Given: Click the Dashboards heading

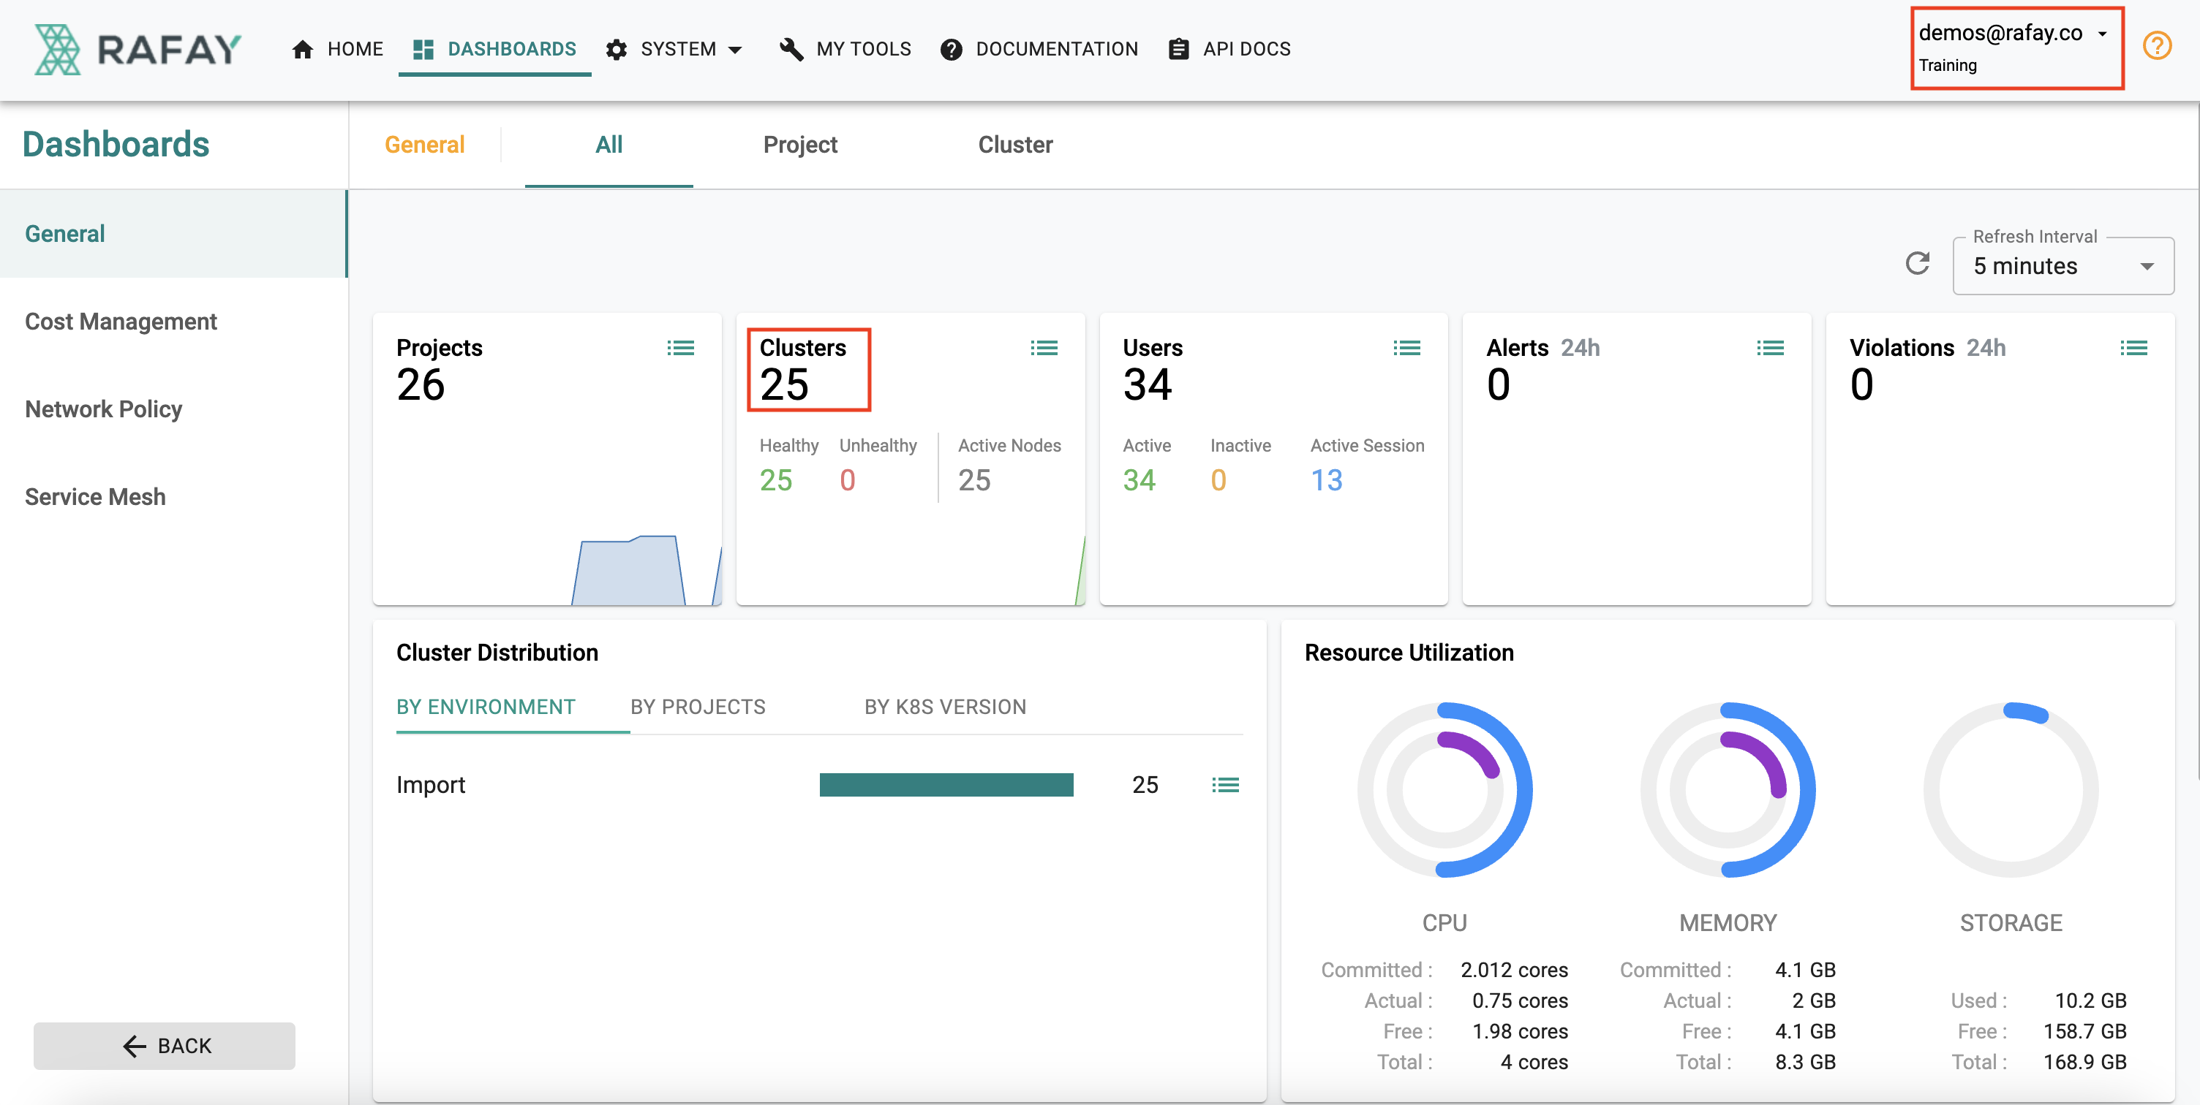Looking at the screenshot, I should click(x=116, y=144).
